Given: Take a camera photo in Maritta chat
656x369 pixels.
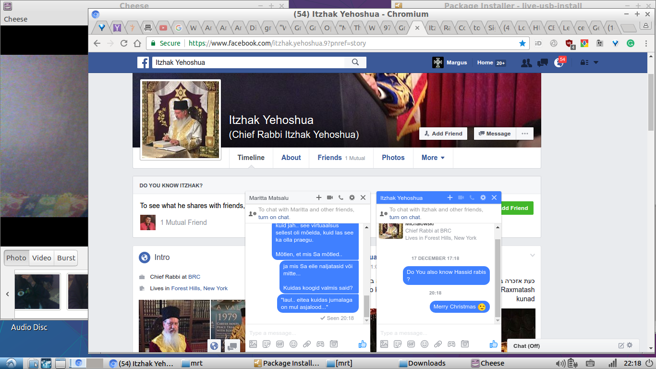Looking at the screenshot, I should coord(334,344).
